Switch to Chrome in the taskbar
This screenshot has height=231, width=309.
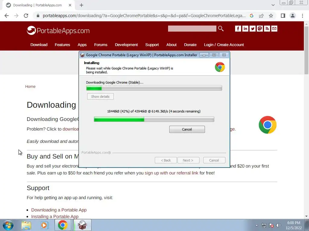[x=63, y=225]
